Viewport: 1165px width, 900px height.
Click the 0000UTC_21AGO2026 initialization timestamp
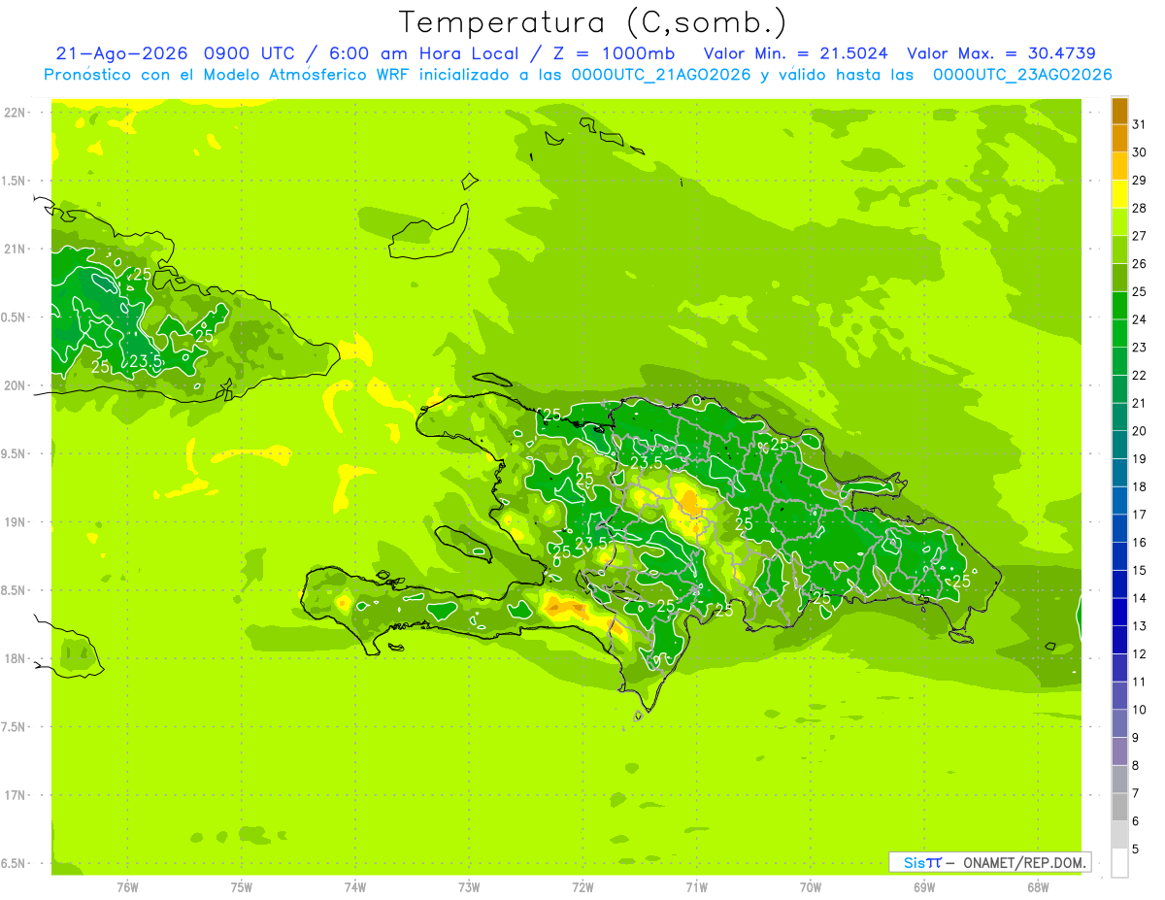(661, 75)
